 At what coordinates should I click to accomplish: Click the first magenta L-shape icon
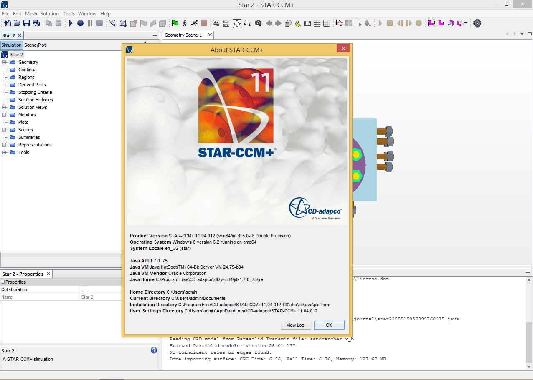[x=431, y=23]
